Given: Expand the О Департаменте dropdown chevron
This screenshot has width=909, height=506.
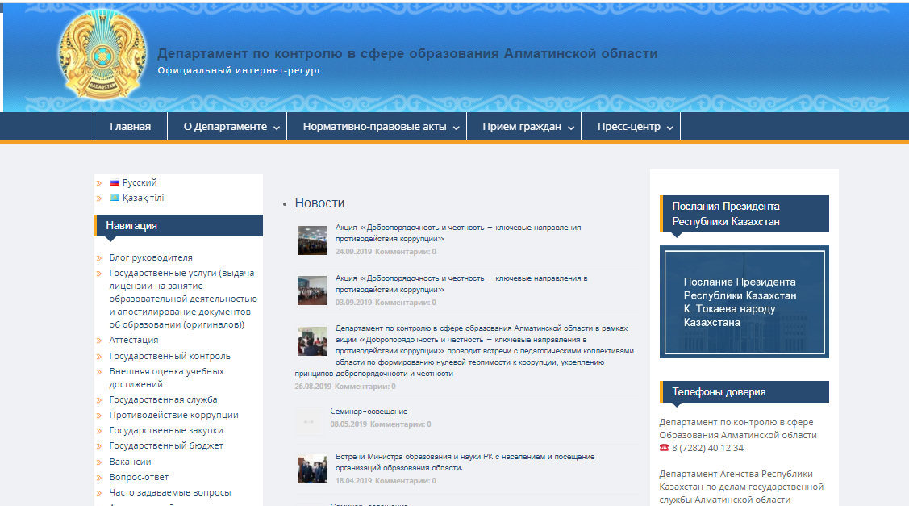Looking at the screenshot, I should pos(277,128).
